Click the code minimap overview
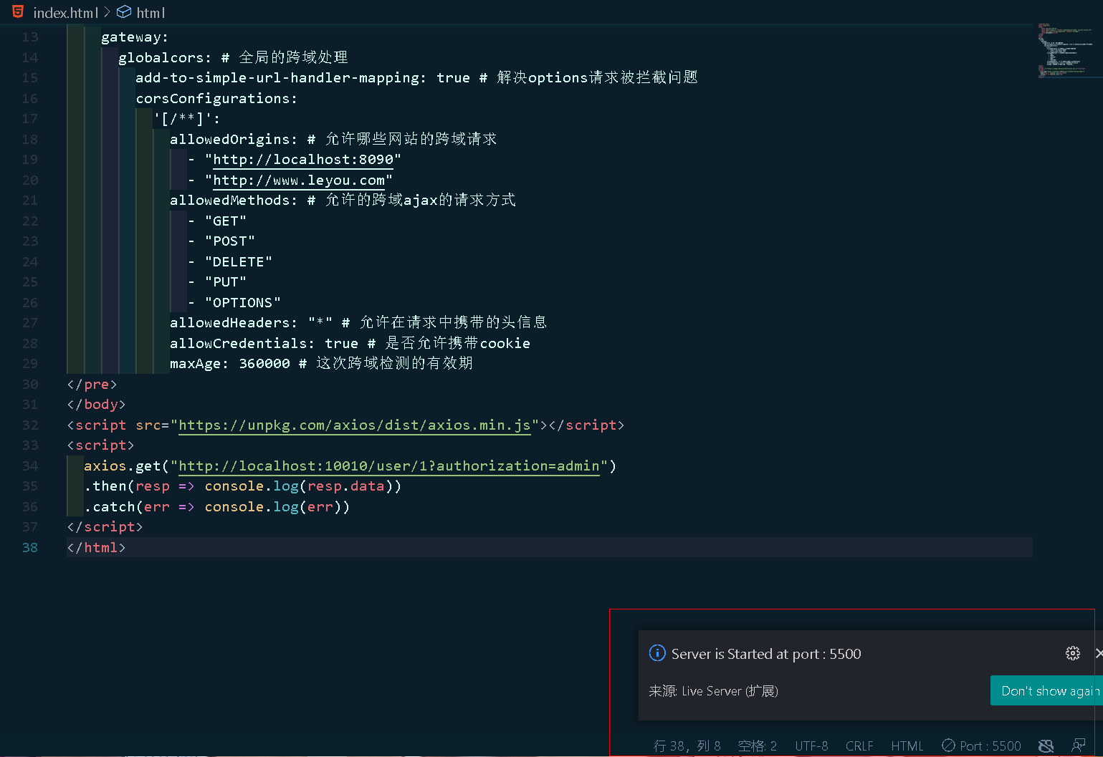This screenshot has width=1103, height=757. 1065,50
